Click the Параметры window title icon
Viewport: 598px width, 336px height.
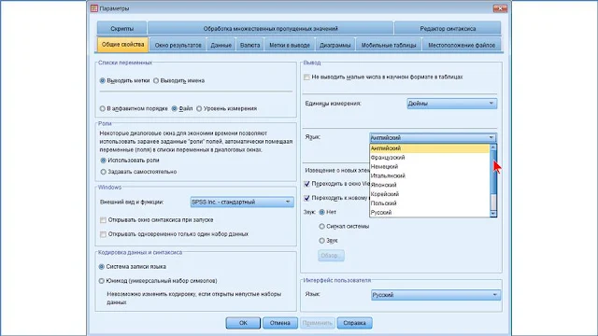coord(94,8)
